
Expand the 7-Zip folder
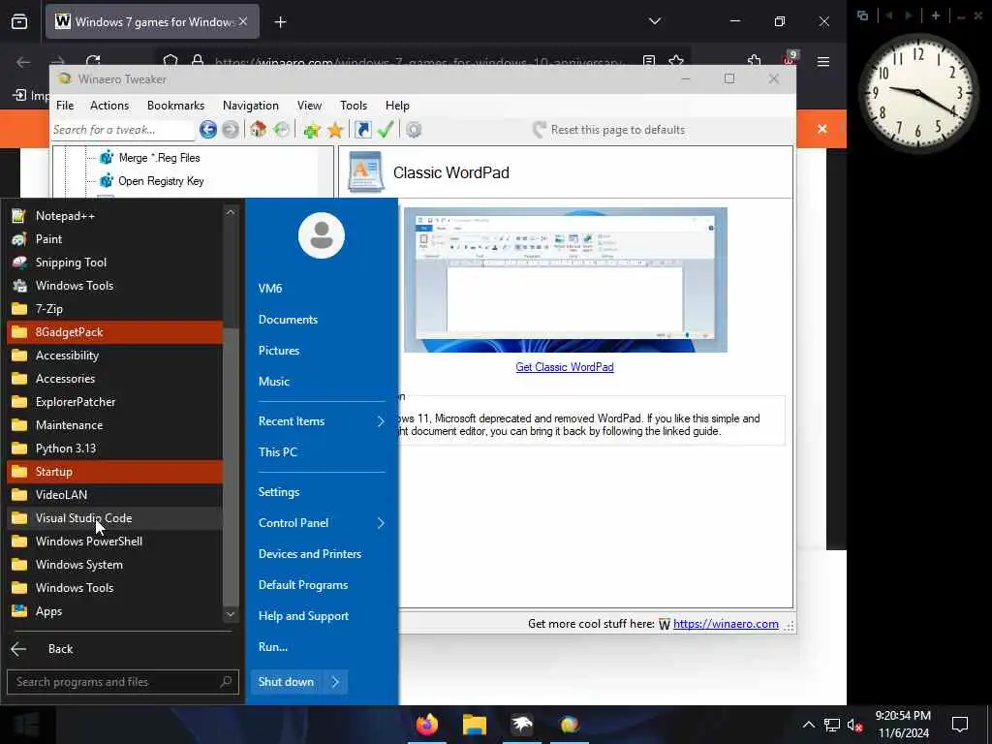114,309
